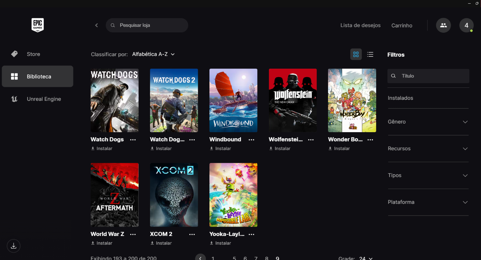Screen dimensions: 481x260
Task: Open more options for Watch Dogs
Action: point(133,140)
